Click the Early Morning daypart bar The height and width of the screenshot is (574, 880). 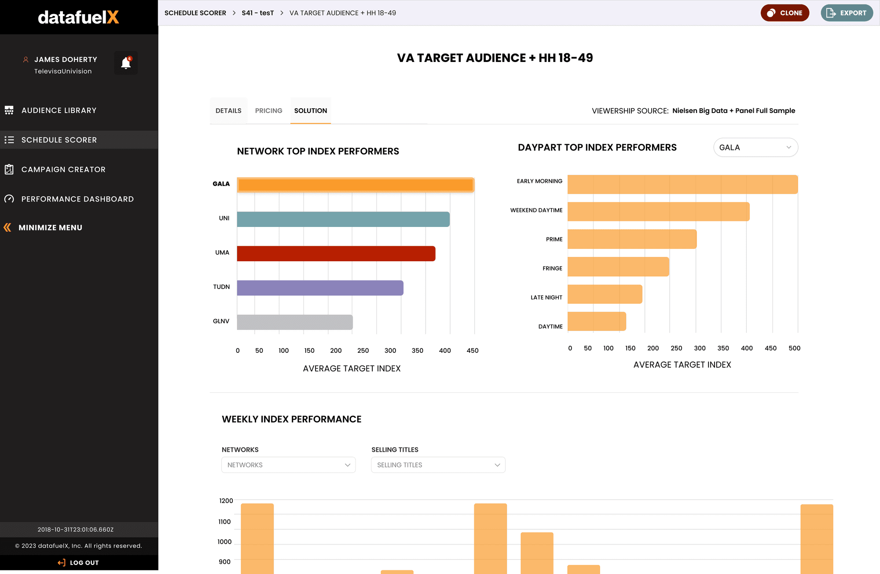pos(682,184)
